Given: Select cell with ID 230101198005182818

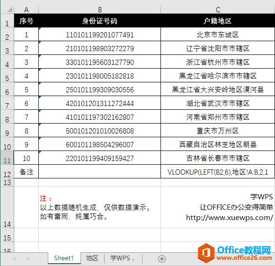Looking at the screenshot, I should pyautogui.click(x=99, y=76).
